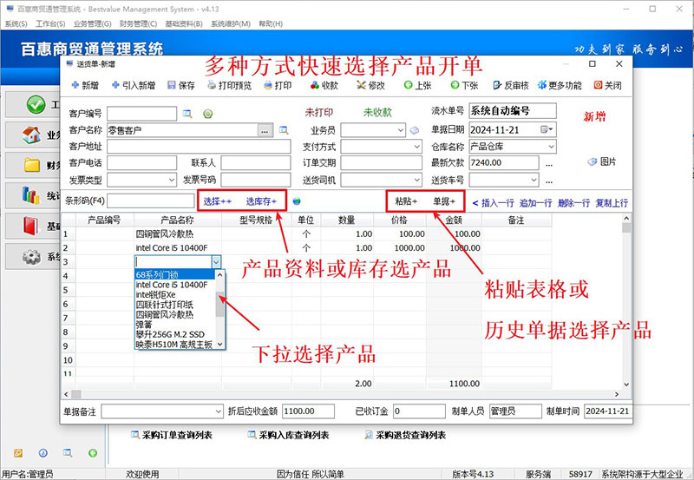Click the yellow folder icon in sidebar
Viewport: 694px width, 480px height.
(32, 165)
